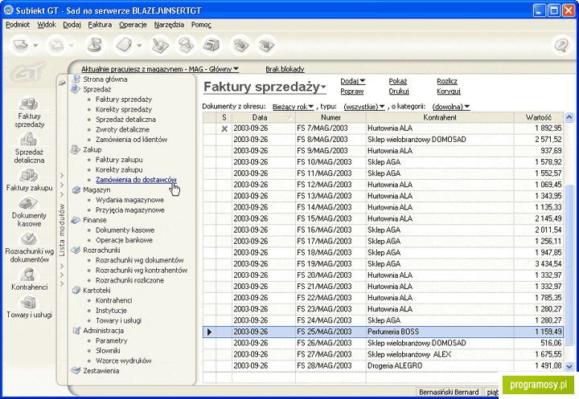Image resolution: width=579 pixels, height=399 pixels.
Task: Select invoice row FS 25/MAG/2003
Action: pyautogui.click(x=384, y=332)
